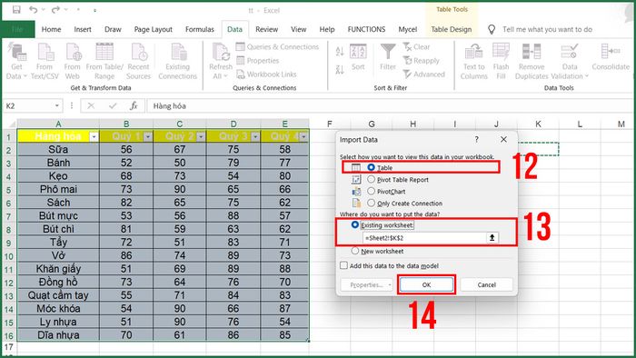Screen dimensions: 636x358
Task: Switch to the Formulas tab
Action: pos(200,29)
